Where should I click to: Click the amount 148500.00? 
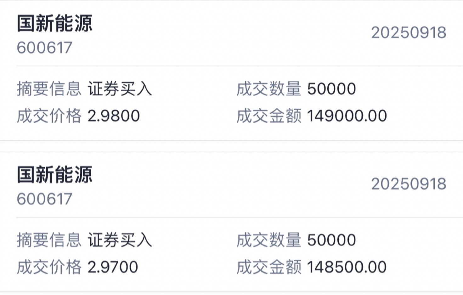[x=347, y=267]
